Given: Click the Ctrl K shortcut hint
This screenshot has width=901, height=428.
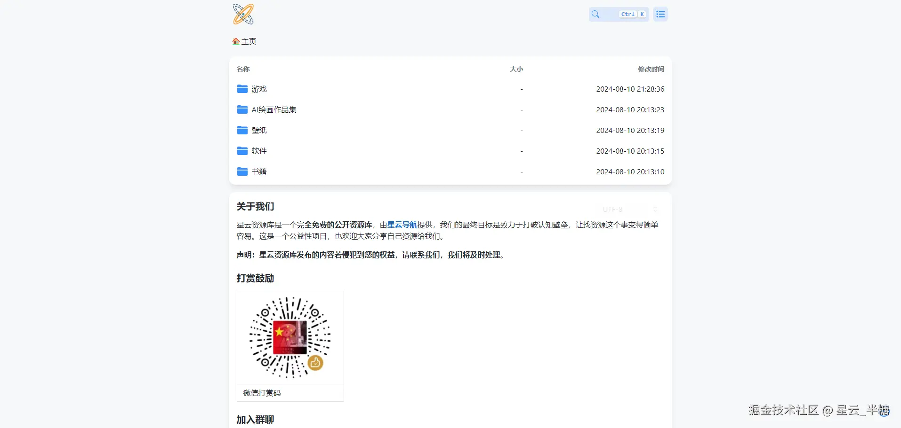Looking at the screenshot, I should pyautogui.click(x=633, y=14).
